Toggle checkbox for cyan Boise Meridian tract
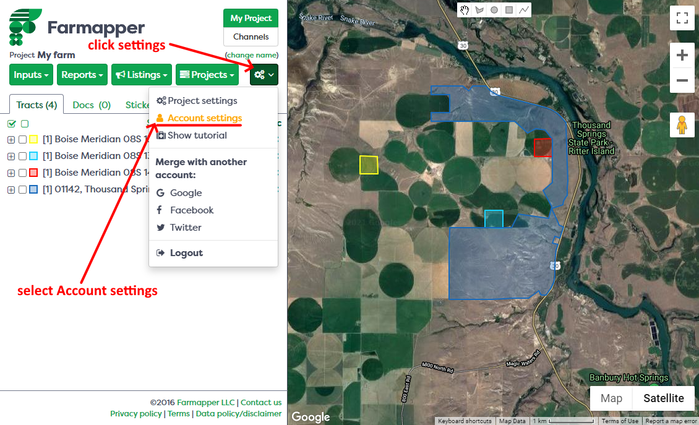Viewport: 699px width, 425px height. (22, 156)
